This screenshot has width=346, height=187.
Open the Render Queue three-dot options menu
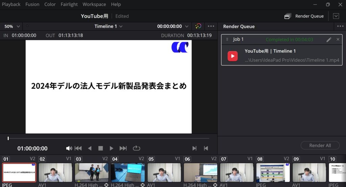(x=340, y=26)
